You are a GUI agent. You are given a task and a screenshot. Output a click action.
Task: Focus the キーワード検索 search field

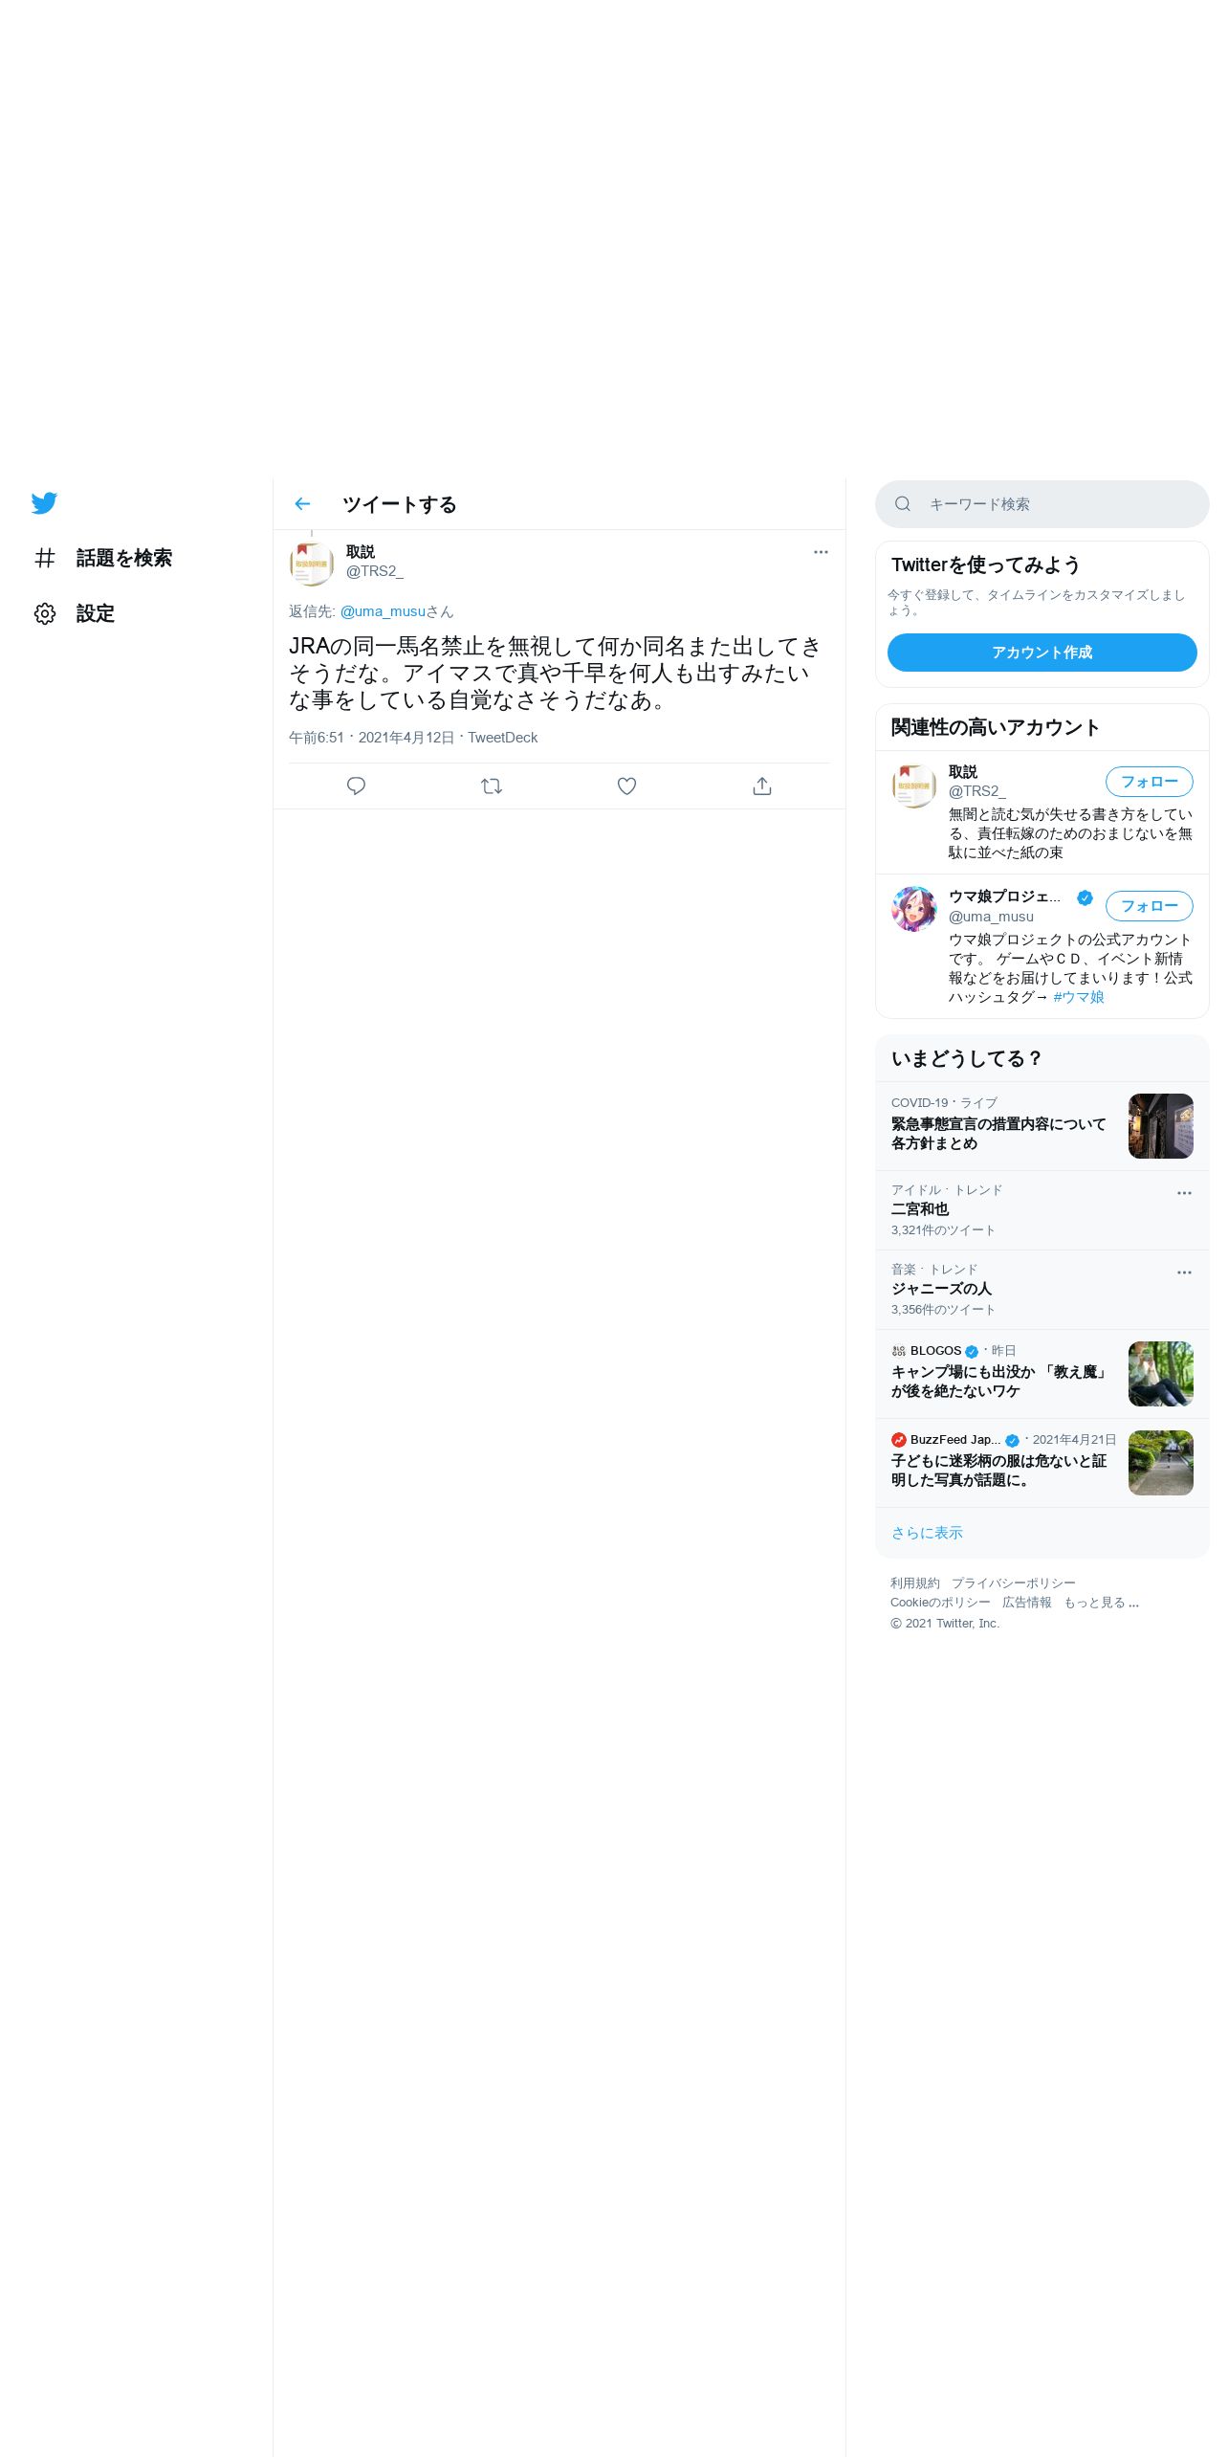(x=1042, y=504)
